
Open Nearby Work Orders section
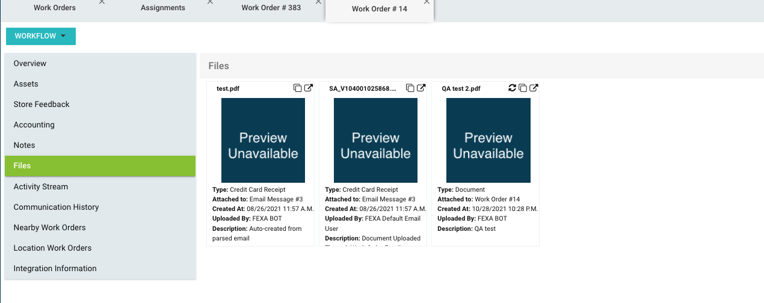coord(49,228)
